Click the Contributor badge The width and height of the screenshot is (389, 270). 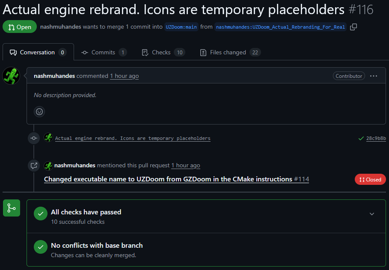(349, 76)
